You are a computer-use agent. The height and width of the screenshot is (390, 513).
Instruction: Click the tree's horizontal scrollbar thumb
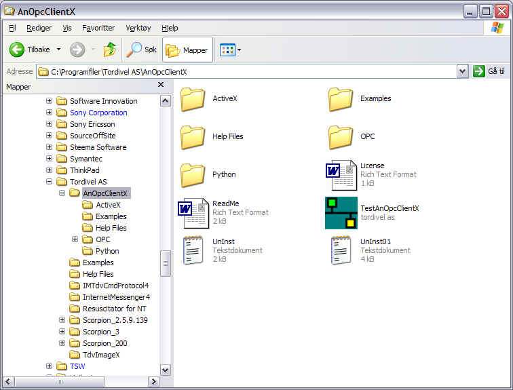click(x=60, y=381)
